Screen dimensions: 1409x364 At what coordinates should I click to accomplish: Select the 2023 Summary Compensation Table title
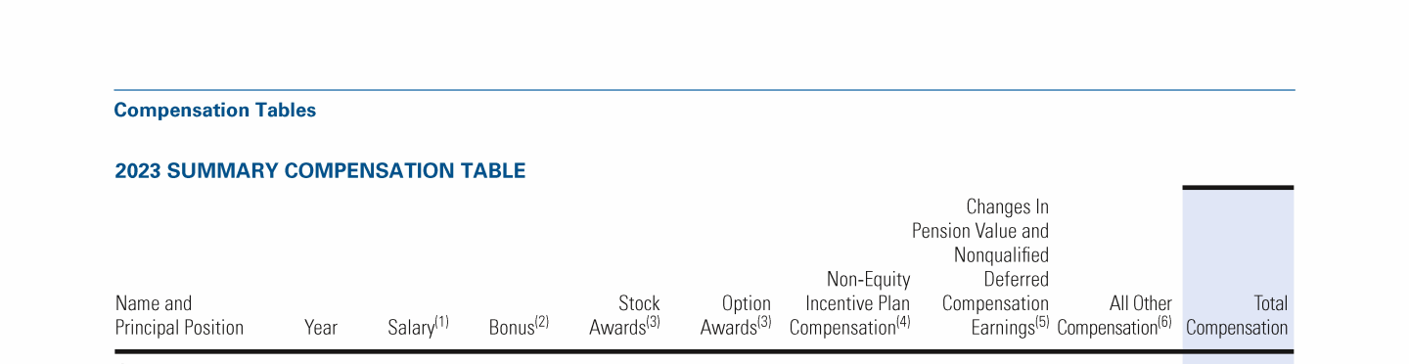click(x=320, y=171)
